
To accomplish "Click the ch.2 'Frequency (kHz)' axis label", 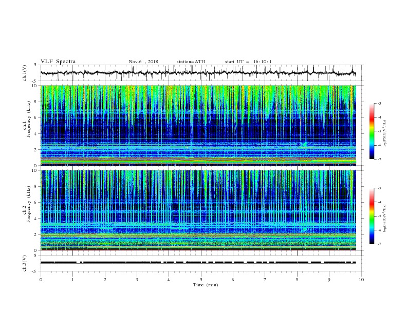I will point(29,204).
